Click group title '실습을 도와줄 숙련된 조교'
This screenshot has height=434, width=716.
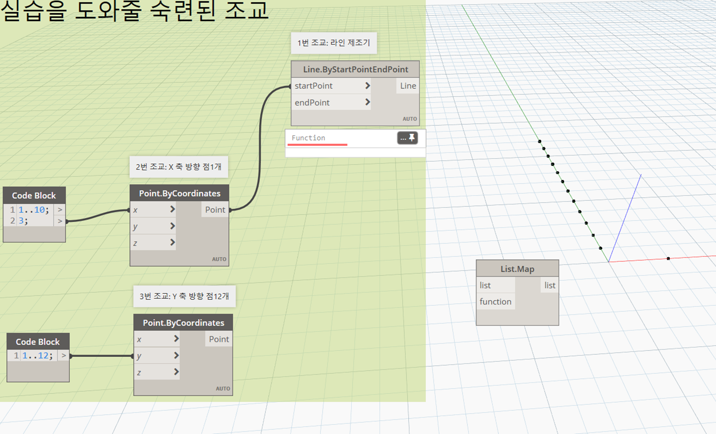tap(135, 10)
